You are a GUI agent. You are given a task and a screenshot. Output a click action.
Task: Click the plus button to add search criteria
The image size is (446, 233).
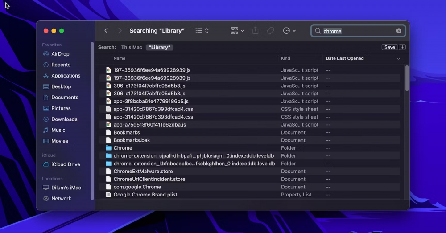(x=402, y=47)
